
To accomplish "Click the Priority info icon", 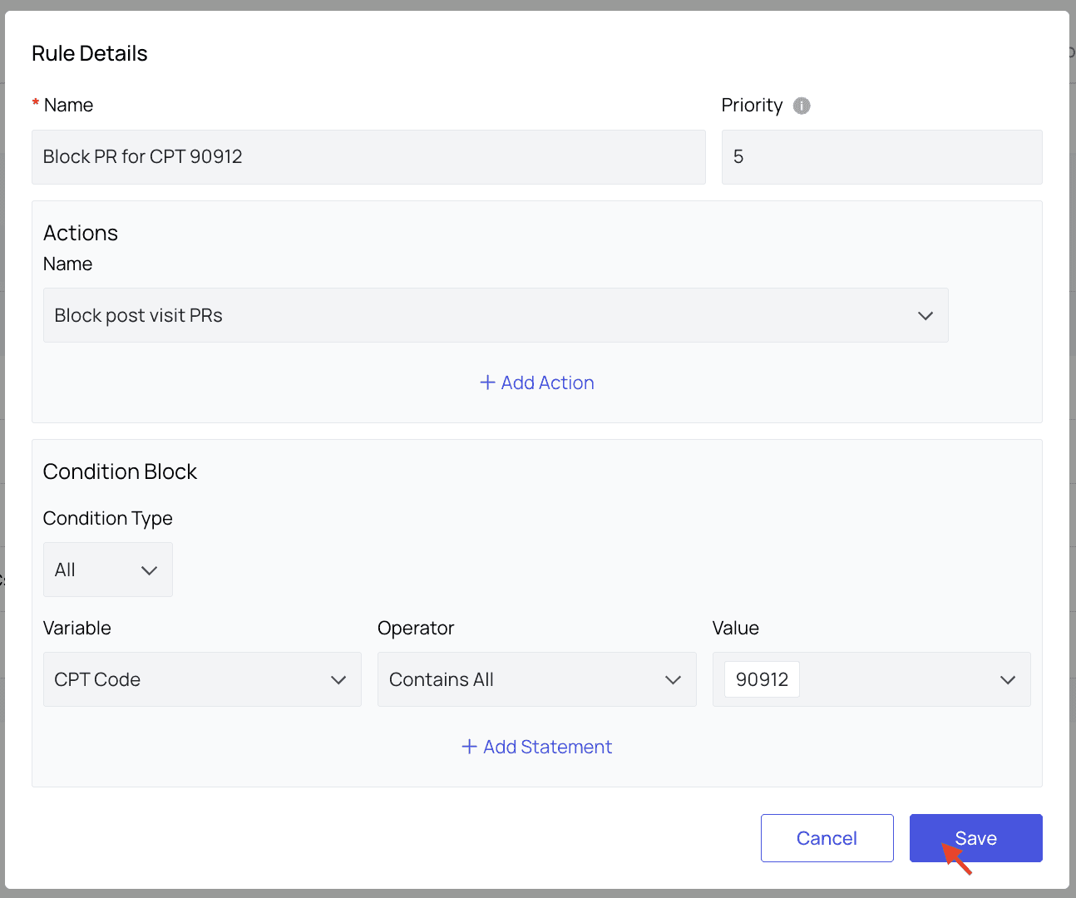I will 802,106.
